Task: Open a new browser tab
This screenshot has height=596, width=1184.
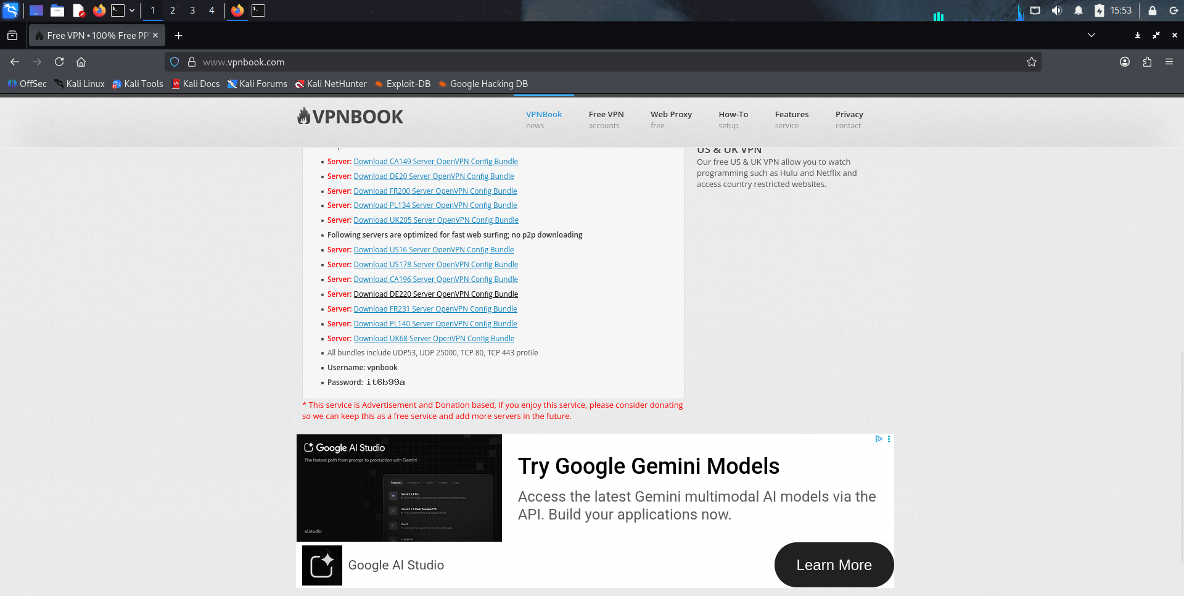Action: (178, 36)
